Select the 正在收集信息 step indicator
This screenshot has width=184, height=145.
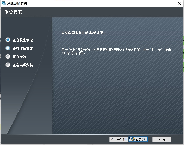[x=8, y=40]
